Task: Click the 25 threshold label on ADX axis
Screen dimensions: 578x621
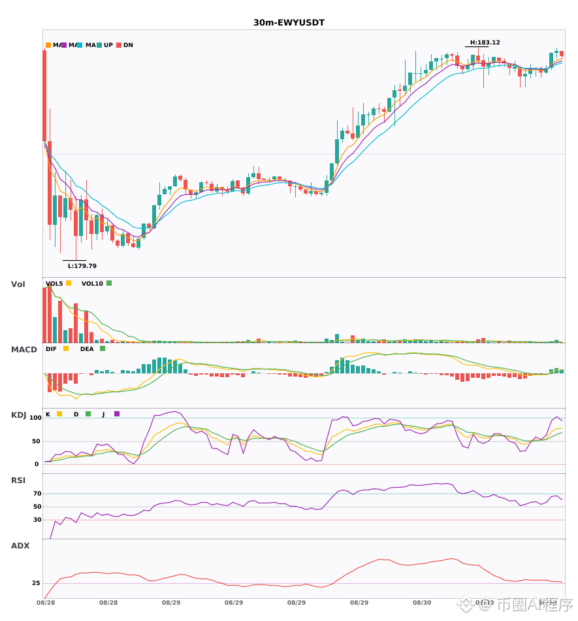Action: point(36,583)
